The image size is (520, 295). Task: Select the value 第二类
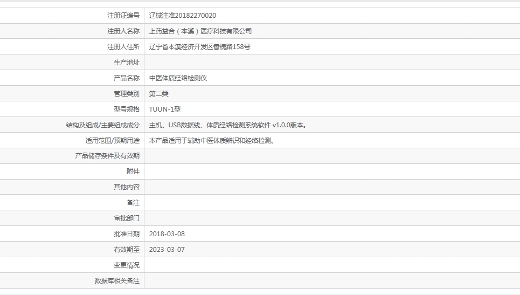tap(158, 94)
